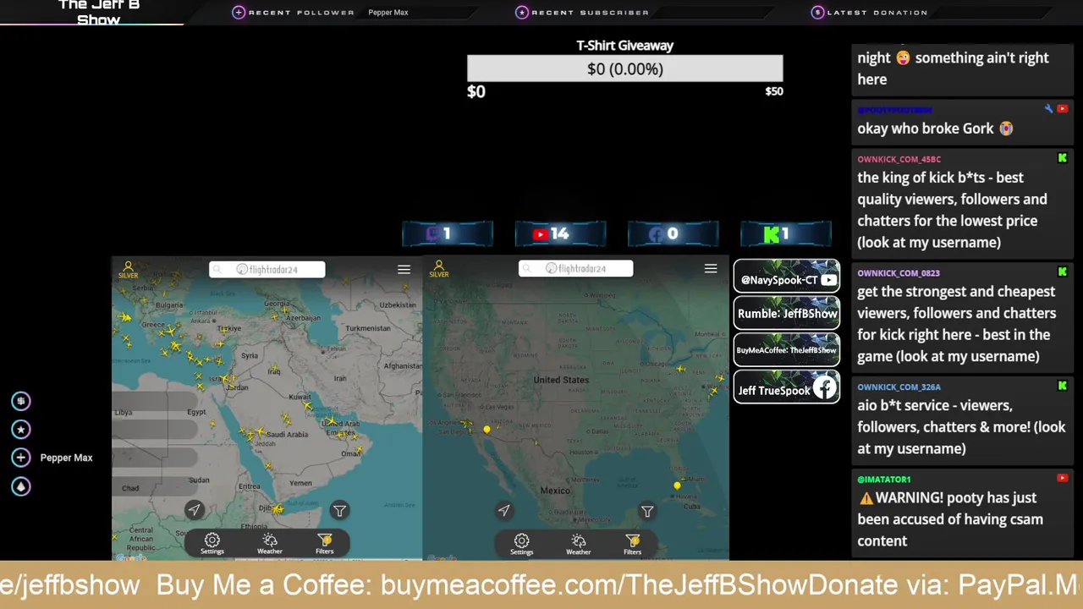The image size is (1083, 609).
Task: Click Kick icon beside OWNKICK_COM_45BC message
Action: click(x=1063, y=158)
